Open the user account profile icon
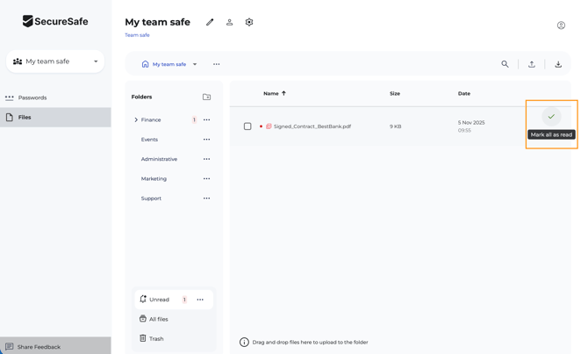This screenshot has width=588, height=354. pos(561,25)
